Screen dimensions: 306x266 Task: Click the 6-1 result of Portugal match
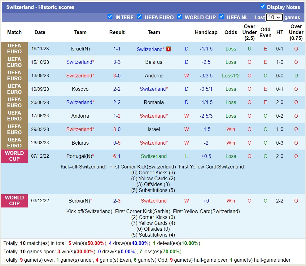(117, 156)
